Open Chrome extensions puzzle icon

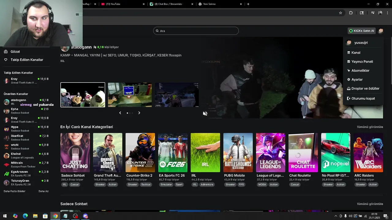tap(351, 13)
